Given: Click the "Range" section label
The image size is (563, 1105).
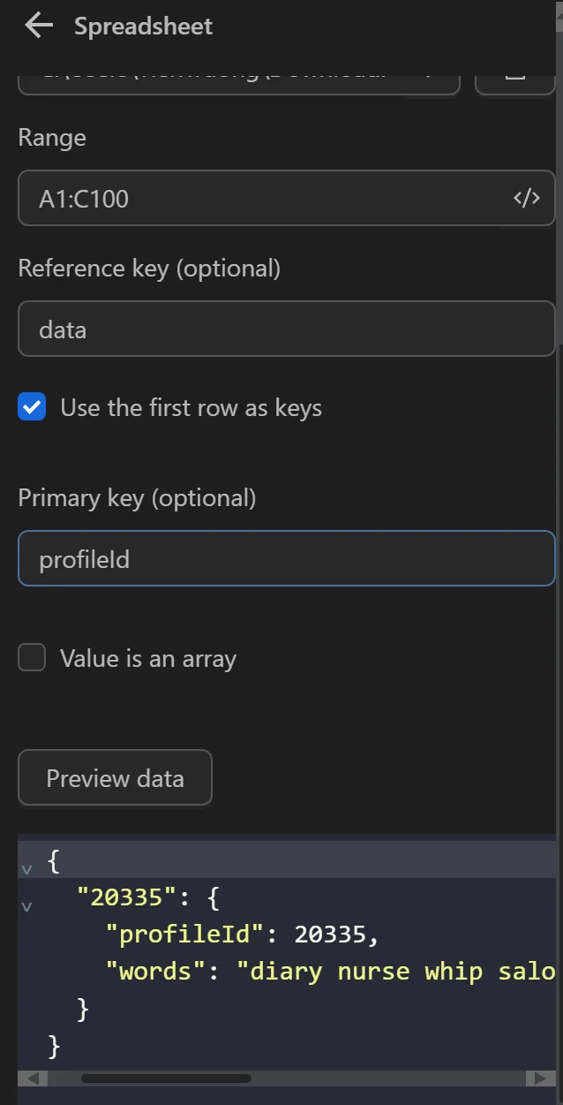Looking at the screenshot, I should (x=51, y=138).
